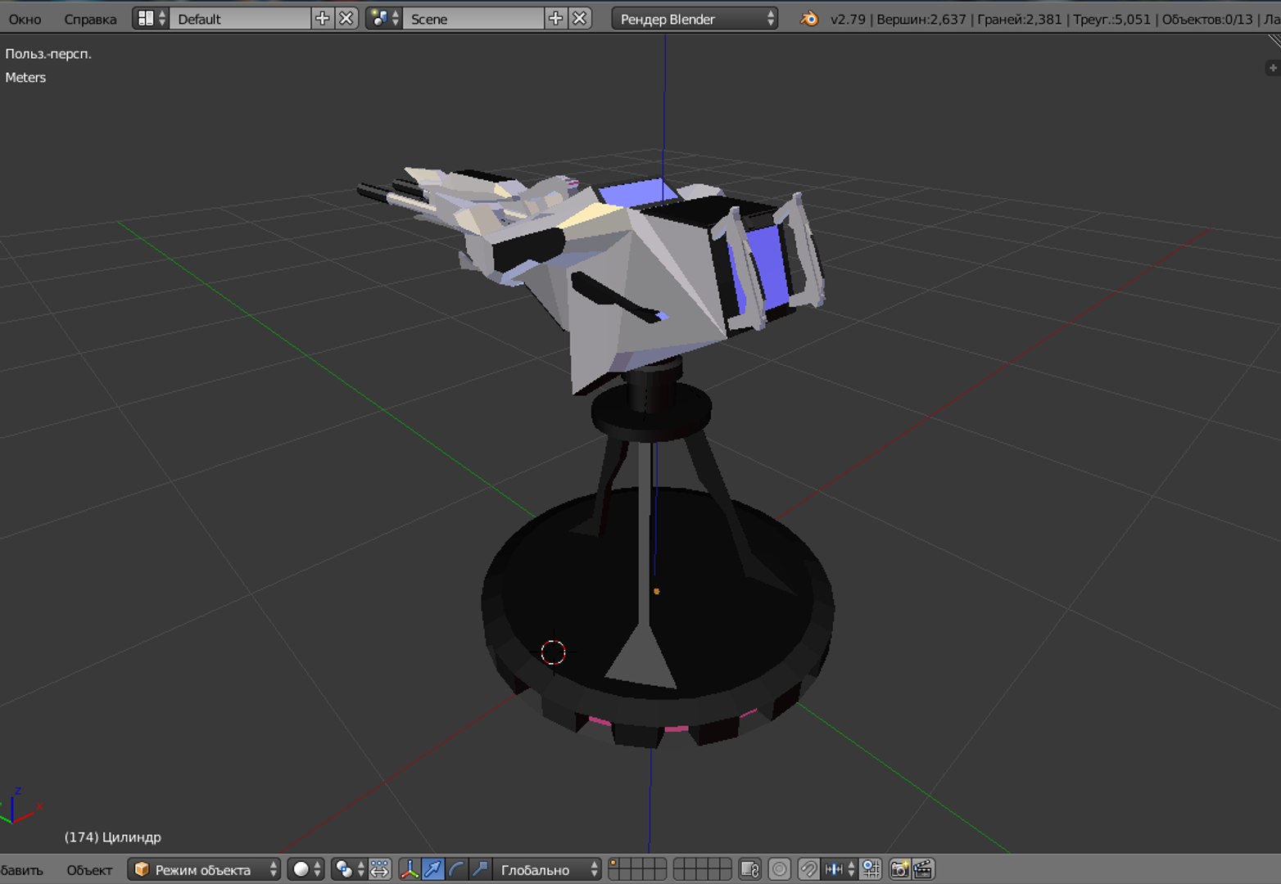Toggle snap onto itself option

871,869
